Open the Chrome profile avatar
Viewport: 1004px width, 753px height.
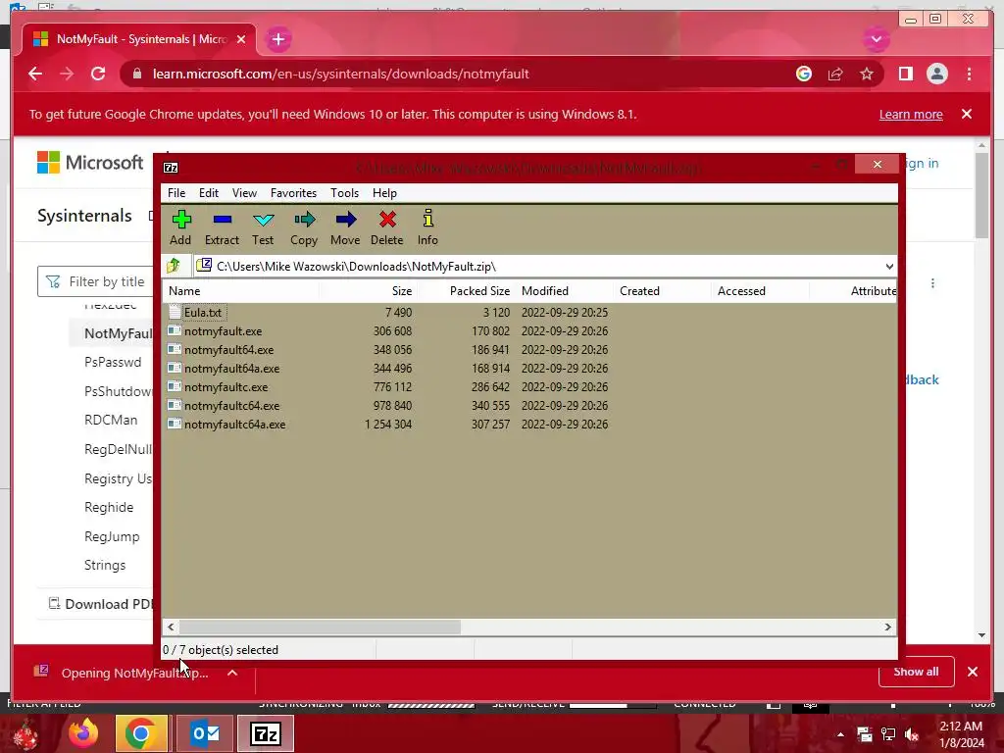[x=936, y=75]
